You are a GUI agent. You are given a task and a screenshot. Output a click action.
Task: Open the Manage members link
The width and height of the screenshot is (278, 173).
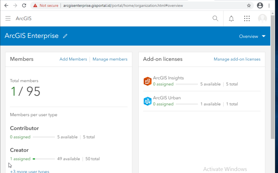tap(110, 59)
